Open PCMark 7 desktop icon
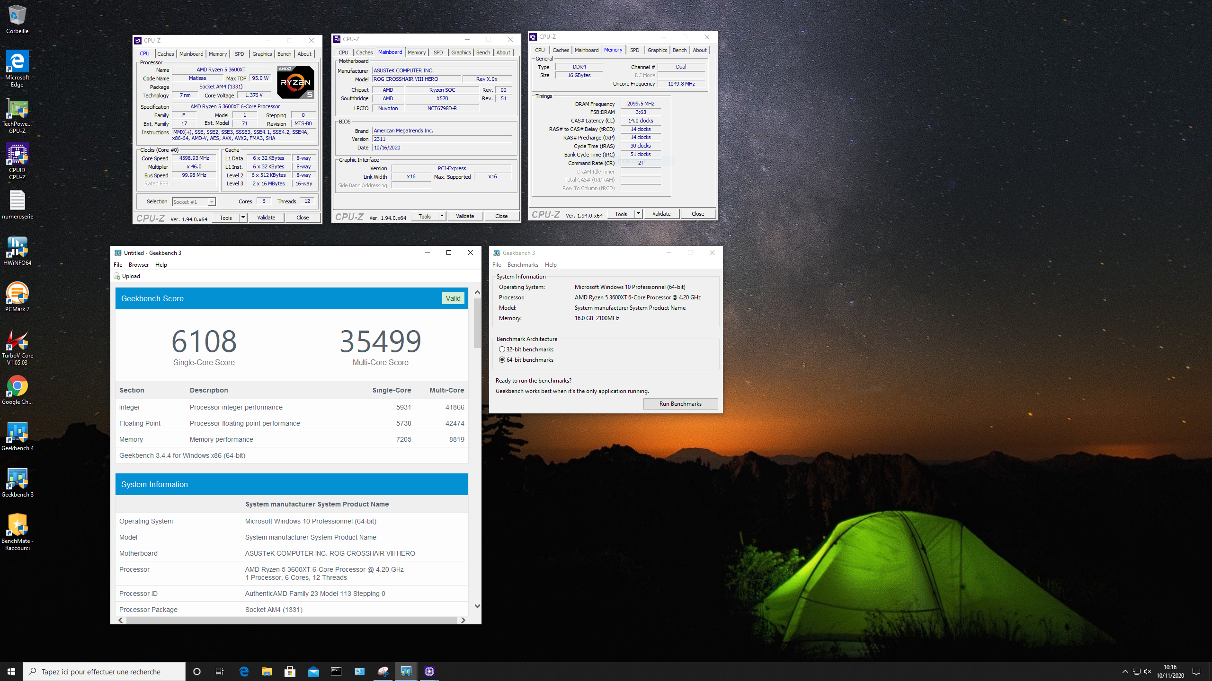This screenshot has width=1212, height=681. point(17,297)
